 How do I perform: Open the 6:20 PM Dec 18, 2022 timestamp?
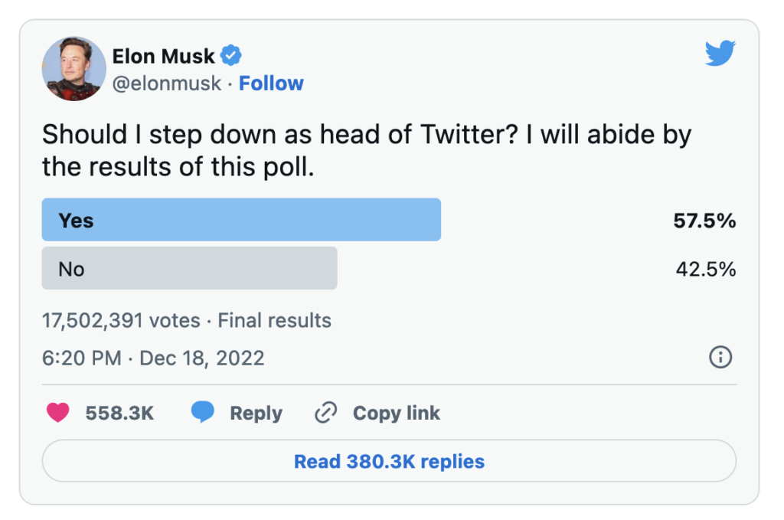(153, 358)
